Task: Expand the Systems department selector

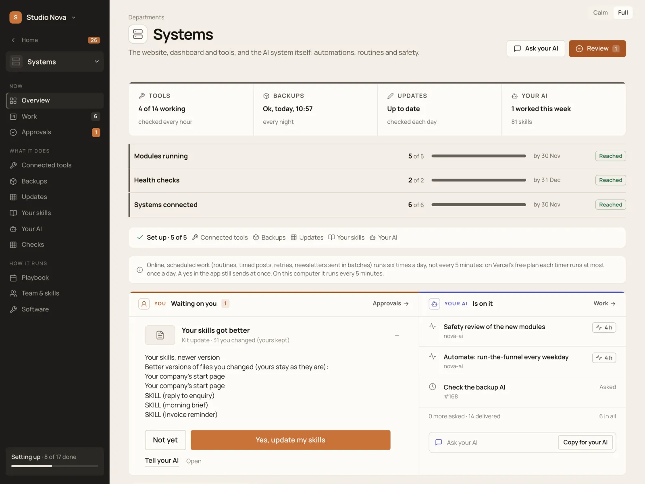Action: pyautogui.click(x=55, y=62)
